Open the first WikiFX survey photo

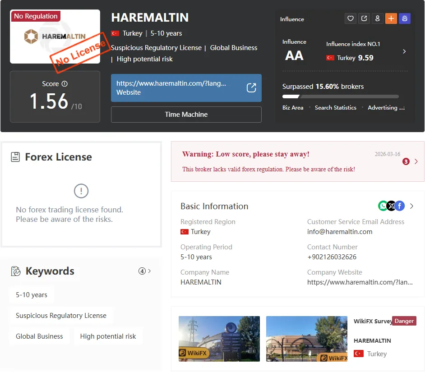tap(219, 339)
